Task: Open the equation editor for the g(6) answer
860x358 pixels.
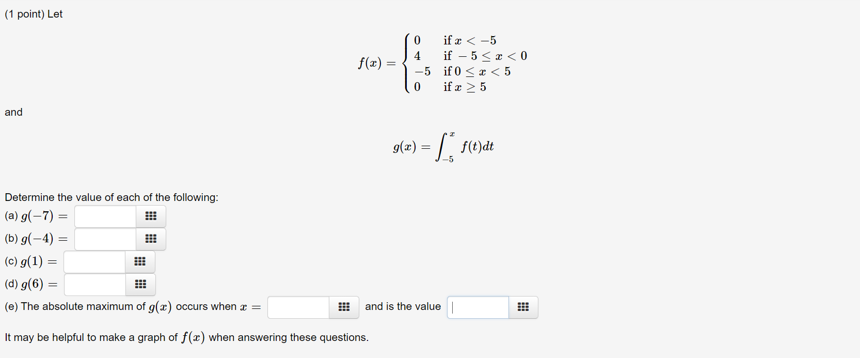Action: point(140,285)
